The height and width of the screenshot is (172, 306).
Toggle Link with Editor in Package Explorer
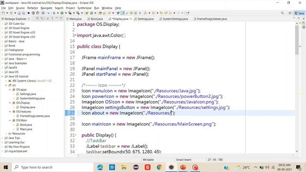coord(42,18)
